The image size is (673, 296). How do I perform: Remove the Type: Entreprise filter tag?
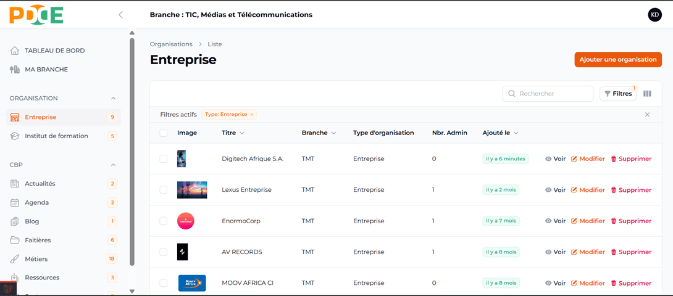252,115
